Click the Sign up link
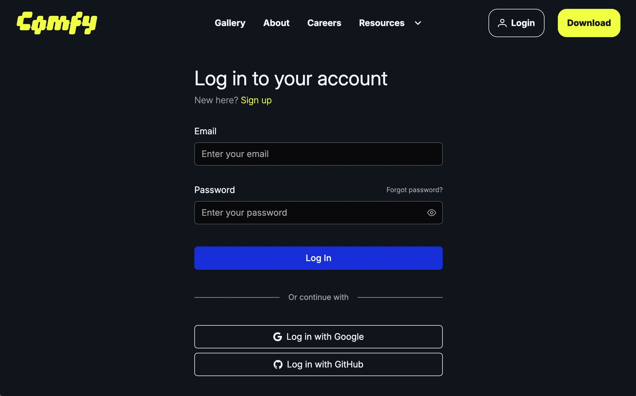Image resolution: width=636 pixels, height=396 pixels. tap(256, 100)
